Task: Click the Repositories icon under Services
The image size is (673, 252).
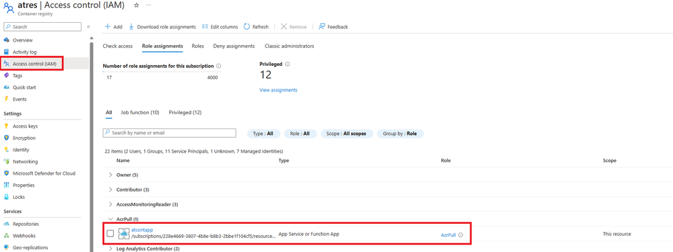Action: pos(7,224)
